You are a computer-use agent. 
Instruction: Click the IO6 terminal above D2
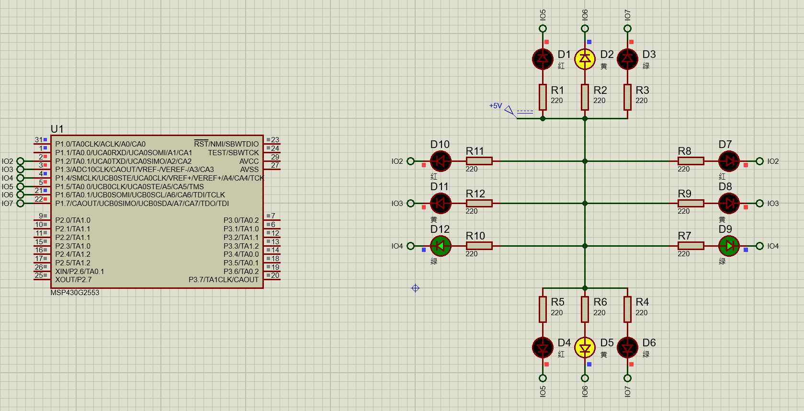pos(585,28)
